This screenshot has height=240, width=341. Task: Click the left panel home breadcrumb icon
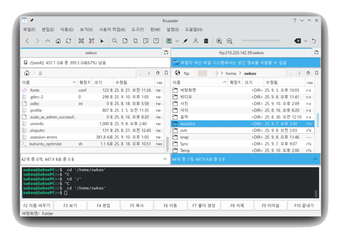pos(27,73)
